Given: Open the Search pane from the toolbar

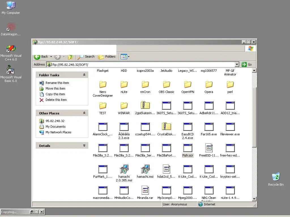Looking at the screenshot, I should pyautogui.click(x=86, y=57).
